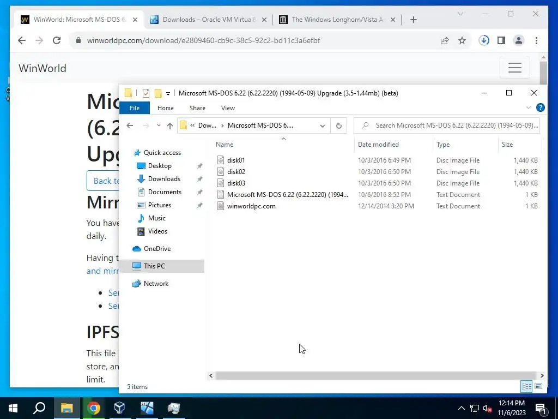
Task: Select OneDrive in navigation pane
Action: pos(157,249)
